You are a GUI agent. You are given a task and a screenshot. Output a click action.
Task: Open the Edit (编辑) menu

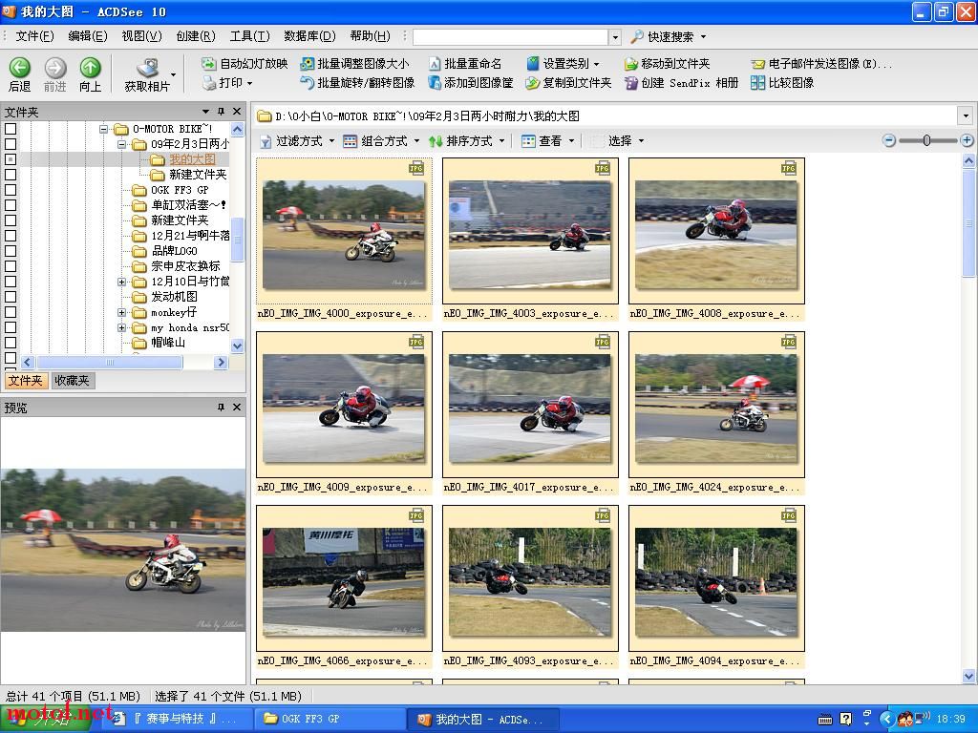pos(87,36)
